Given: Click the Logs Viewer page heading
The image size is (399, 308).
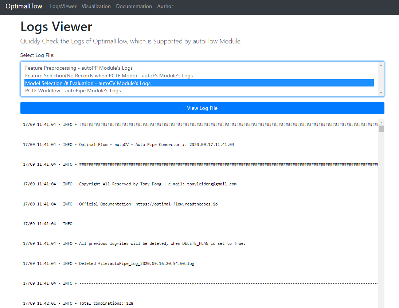Looking at the screenshot, I should (56, 27).
